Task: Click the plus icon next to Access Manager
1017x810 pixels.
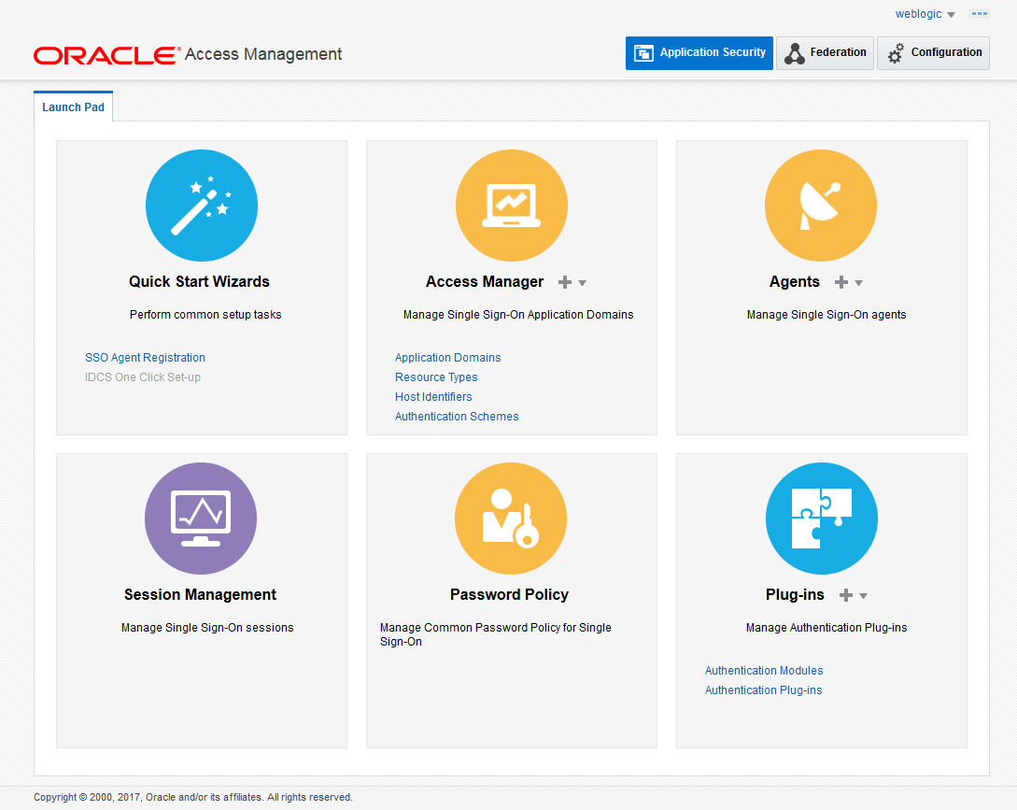Action: tap(565, 282)
